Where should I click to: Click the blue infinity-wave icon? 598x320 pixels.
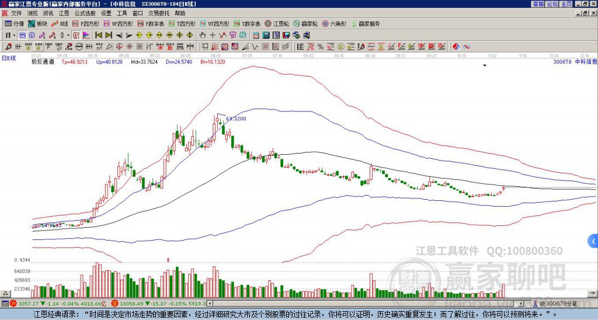[467, 47]
